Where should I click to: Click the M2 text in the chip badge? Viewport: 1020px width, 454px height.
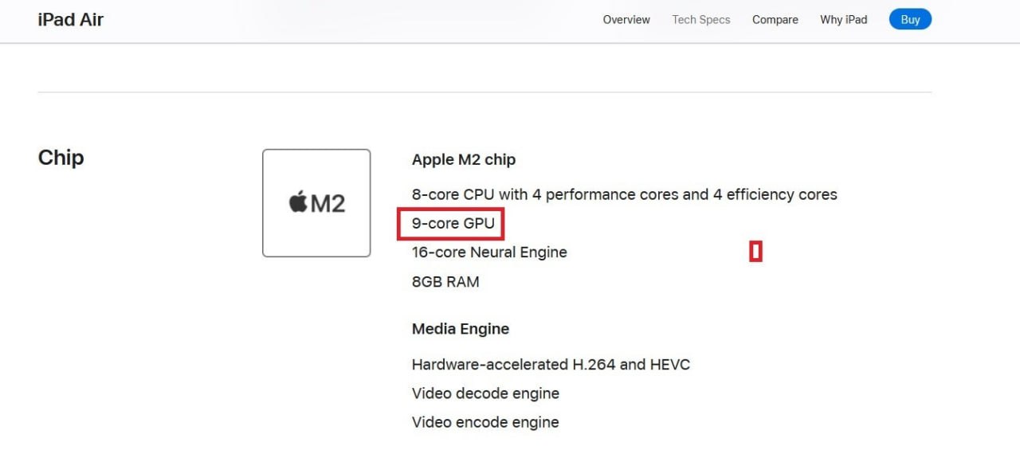click(x=328, y=204)
